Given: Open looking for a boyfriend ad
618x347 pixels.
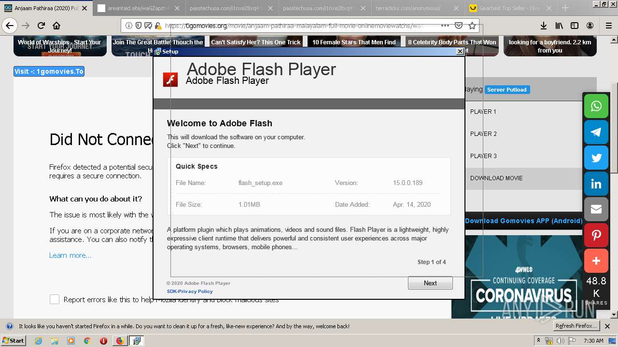Looking at the screenshot, I should point(550,46).
